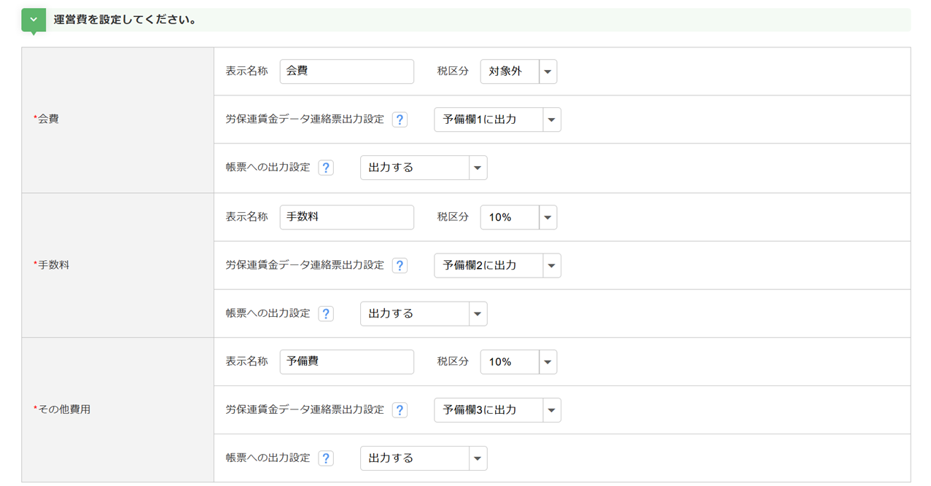Collapse the 運営費 section with green chevron
This screenshot has width=931, height=486.
point(34,20)
